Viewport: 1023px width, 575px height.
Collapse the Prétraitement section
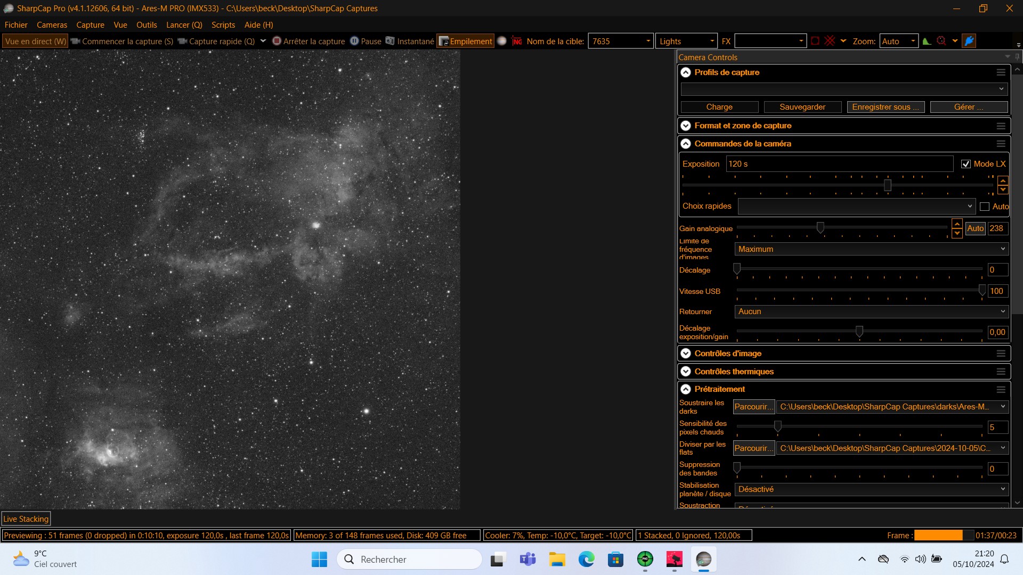coord(686,389)
